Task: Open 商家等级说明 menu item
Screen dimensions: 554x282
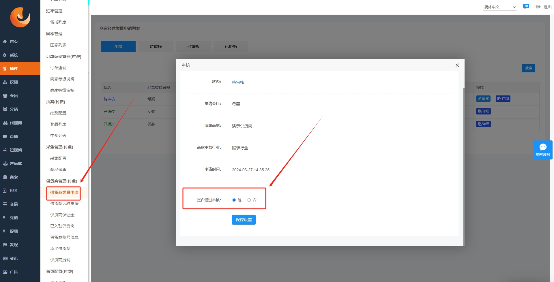Action: pos(62,79)
